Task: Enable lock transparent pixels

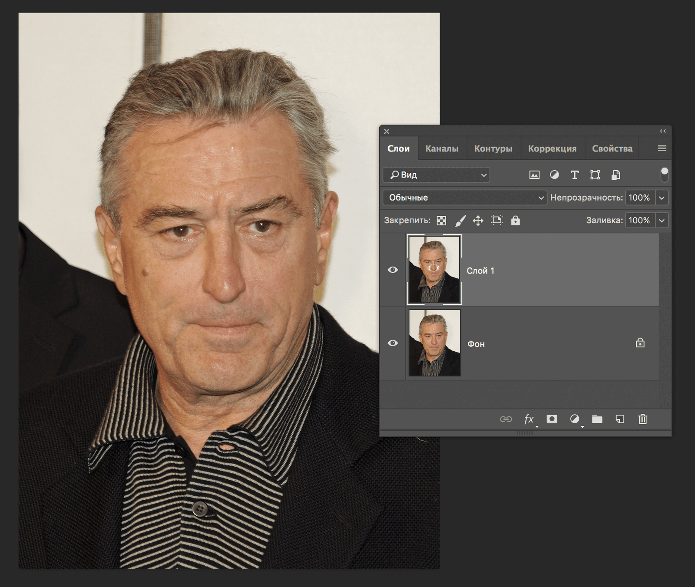Action: pos(441,221)
